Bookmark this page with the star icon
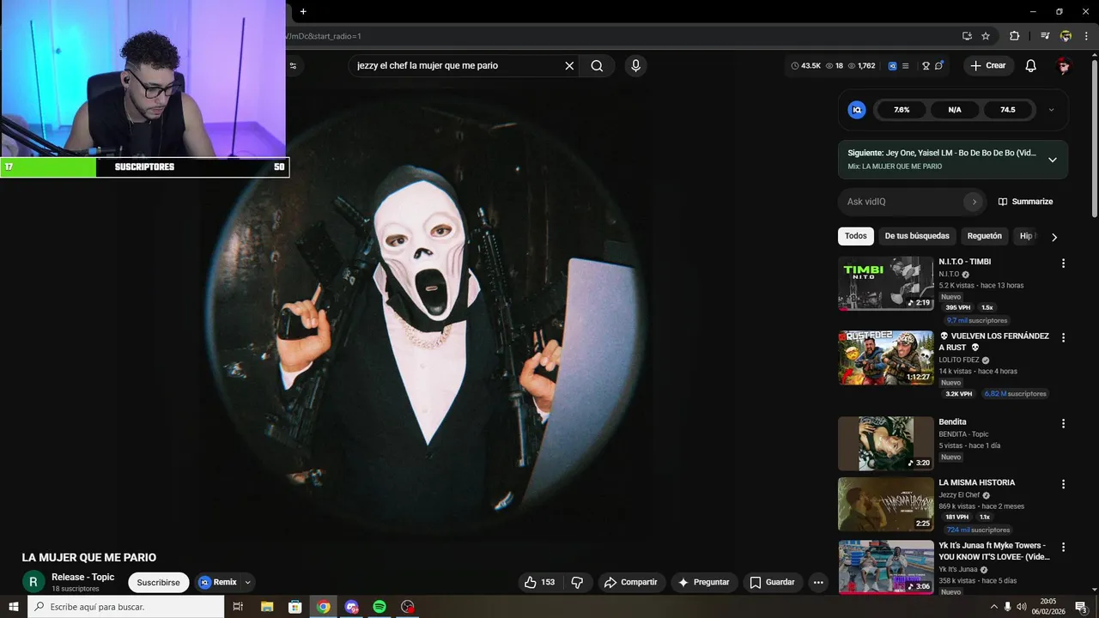Screen dimensions: 1099x618 pos(986,36)
